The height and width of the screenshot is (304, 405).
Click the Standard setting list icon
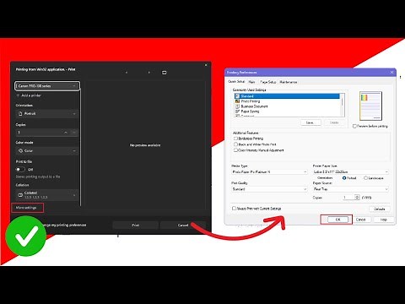coord(238,96)
